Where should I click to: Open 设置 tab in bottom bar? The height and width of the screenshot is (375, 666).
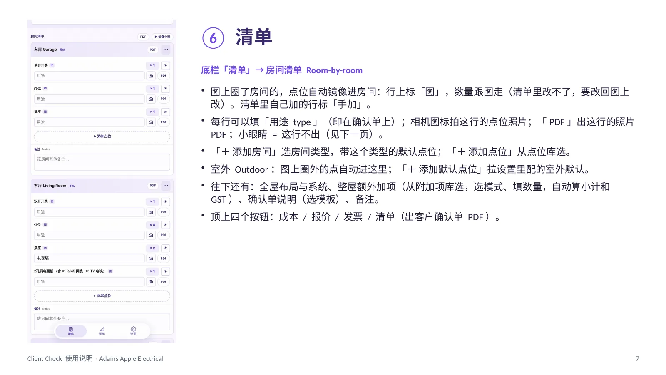133,331
